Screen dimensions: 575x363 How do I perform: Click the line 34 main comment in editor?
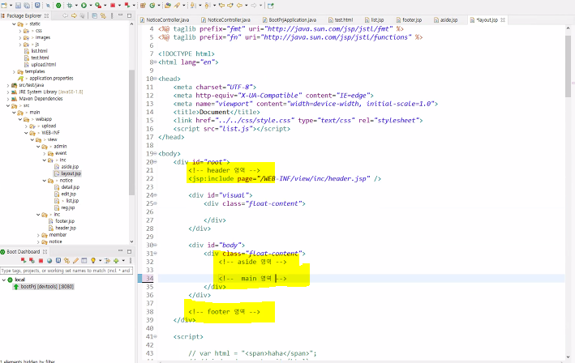(252, 279)
